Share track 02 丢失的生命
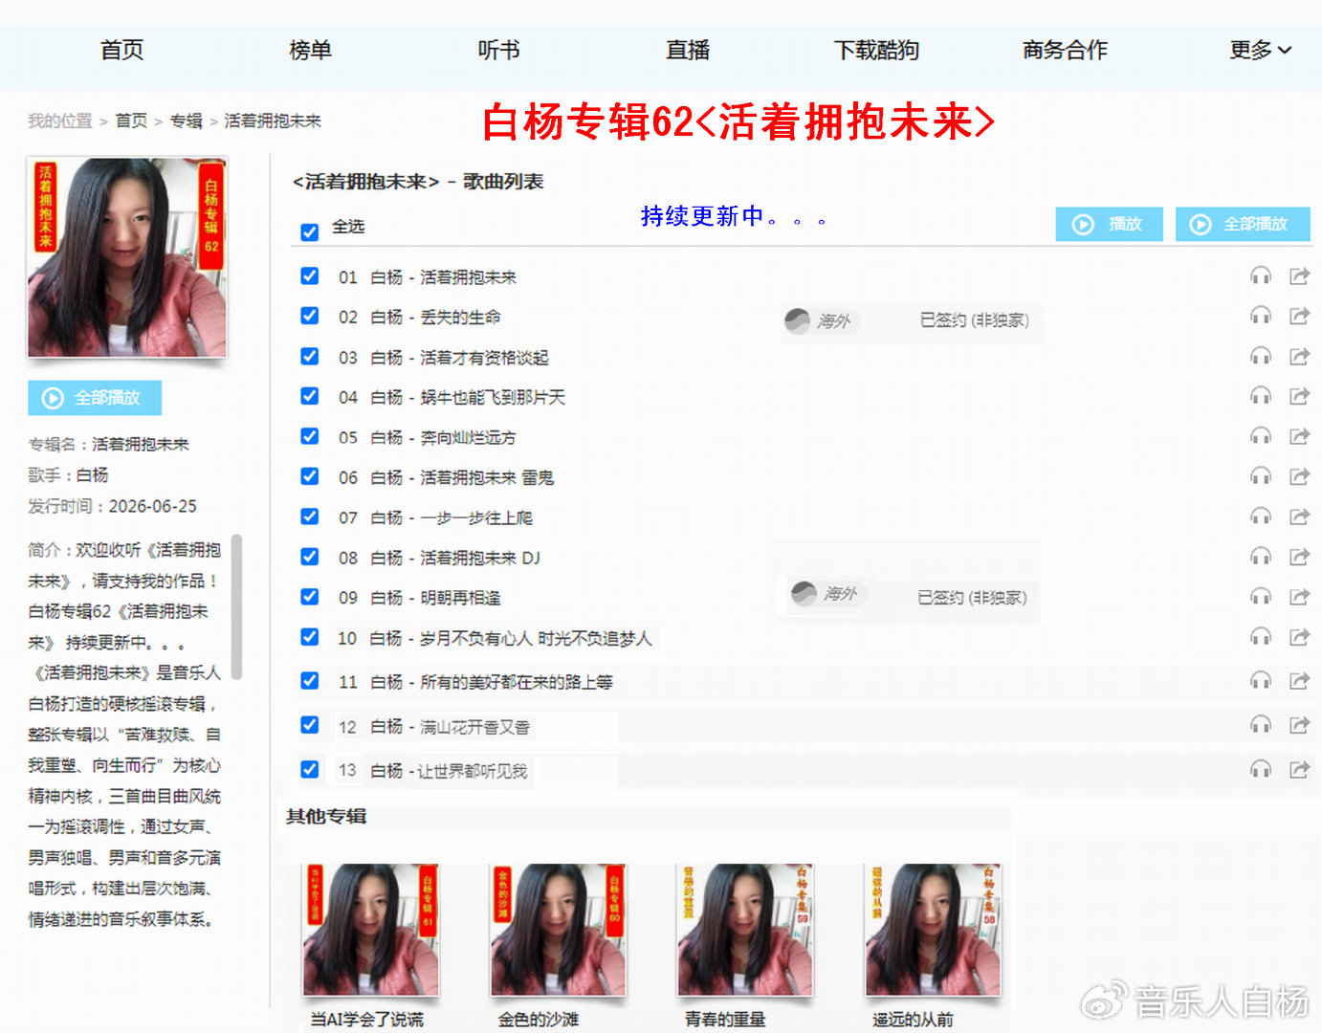 [1299, 316]
